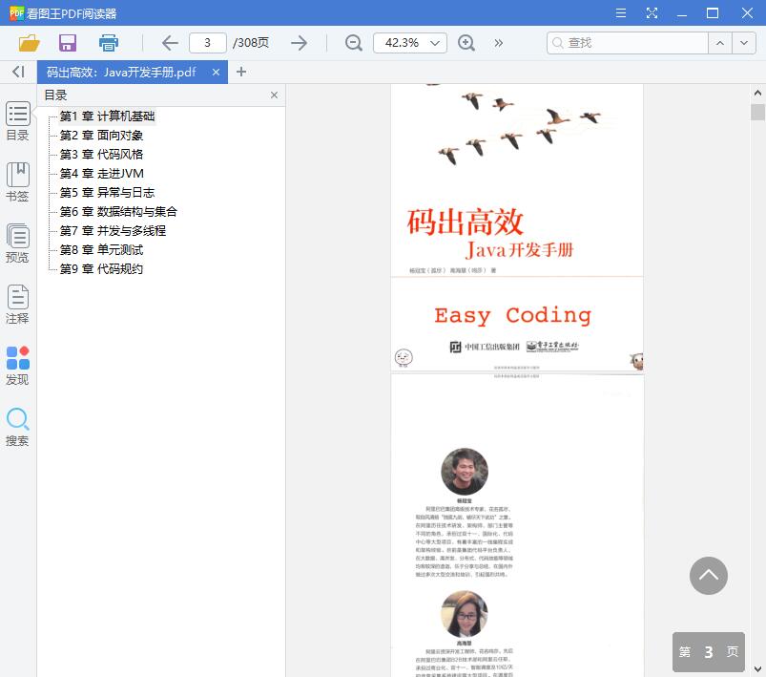Click the 码出高效 cover title

pos(466,222)
